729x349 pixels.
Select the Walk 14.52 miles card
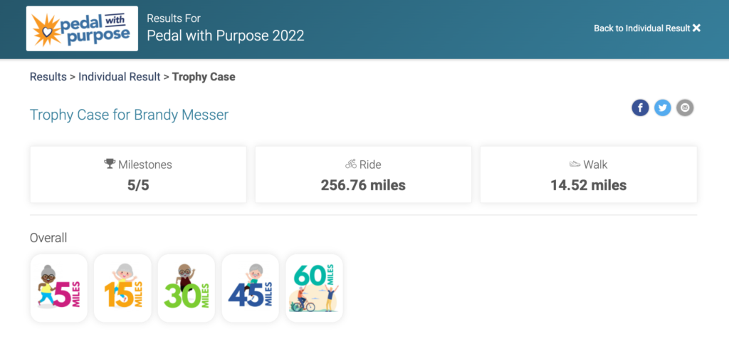click(589, 174)
